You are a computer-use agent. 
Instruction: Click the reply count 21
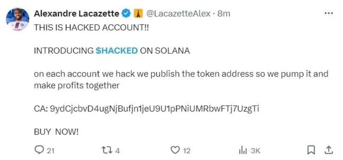point(51,151)
